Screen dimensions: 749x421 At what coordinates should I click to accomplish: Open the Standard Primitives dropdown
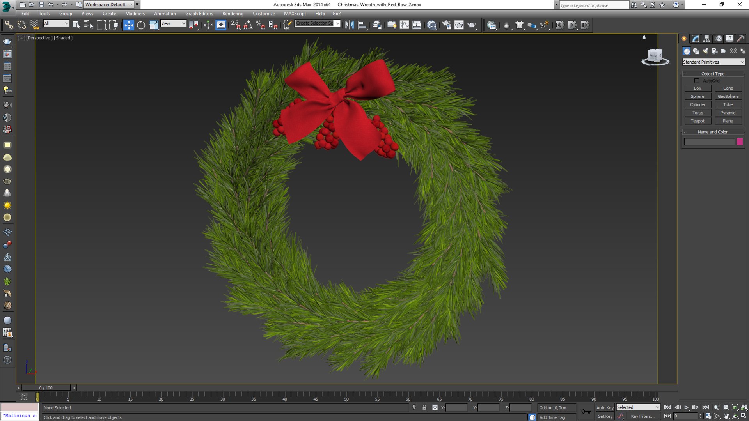coord(714,62)
